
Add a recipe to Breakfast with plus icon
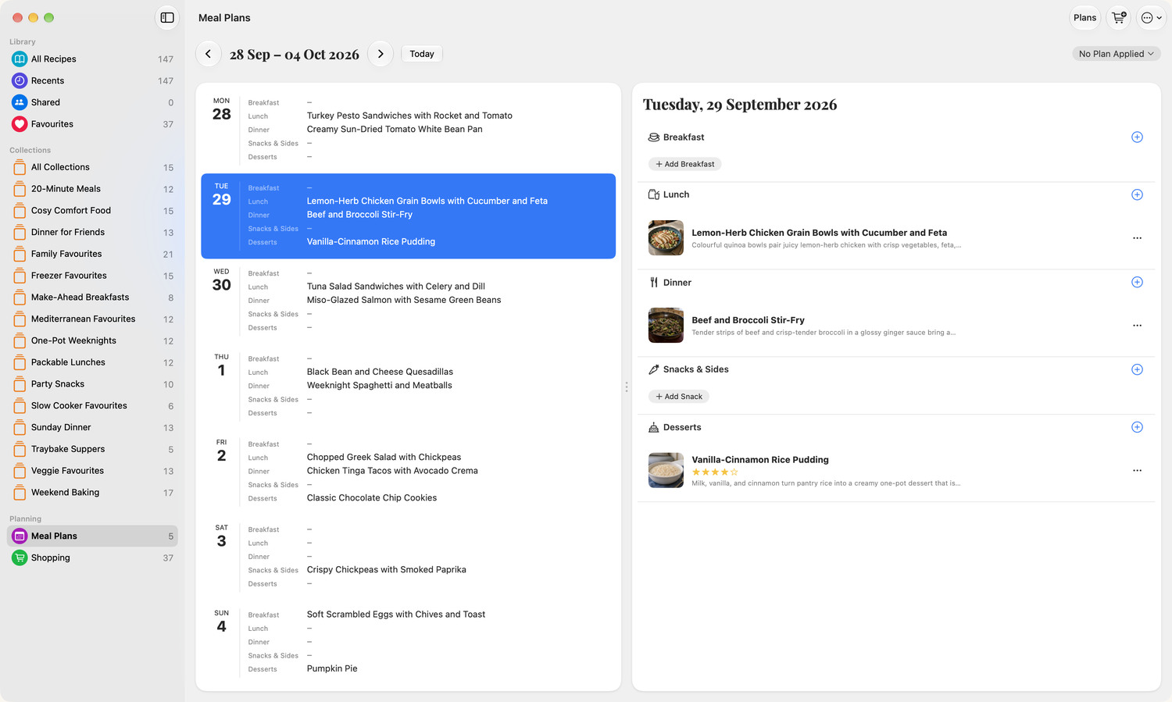pyautogui.click(x=1137, y=137)
